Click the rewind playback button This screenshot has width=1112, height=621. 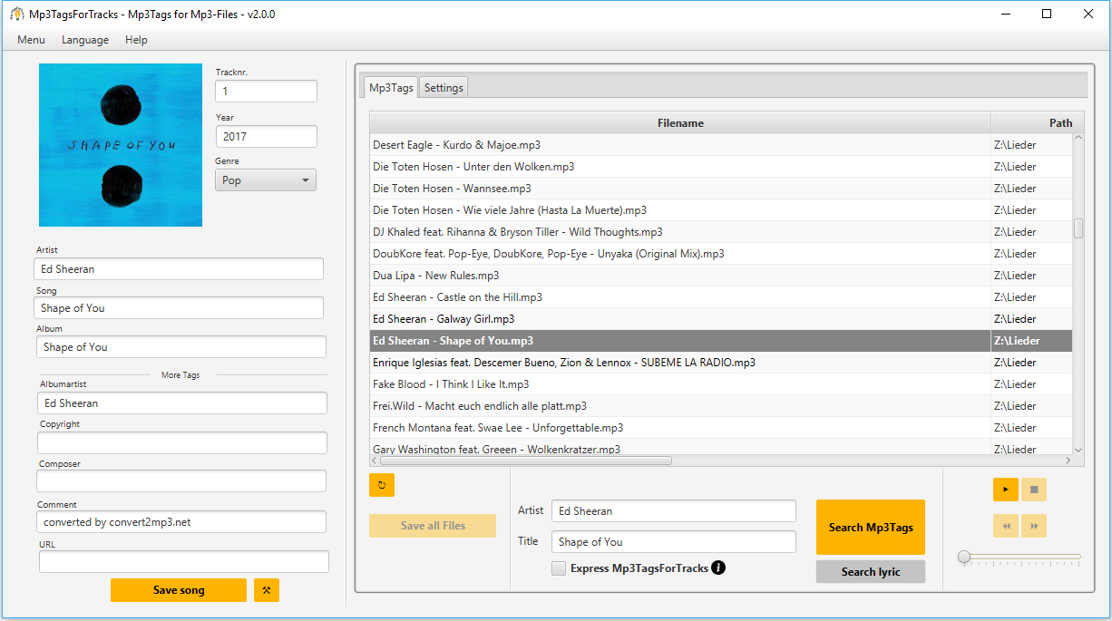(x=1006, y=526)
